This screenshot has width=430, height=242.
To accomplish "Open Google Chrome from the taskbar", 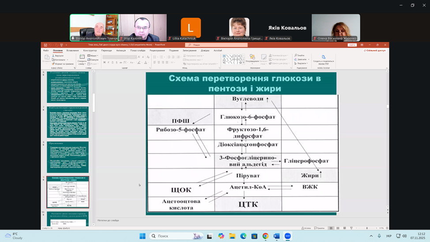I will coord(265,236).
